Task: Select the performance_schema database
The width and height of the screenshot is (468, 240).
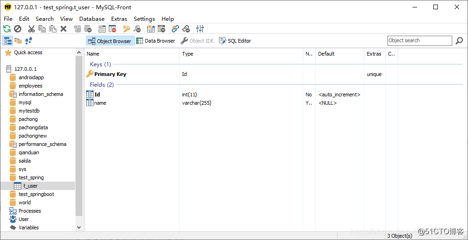Action: (43, 145)
